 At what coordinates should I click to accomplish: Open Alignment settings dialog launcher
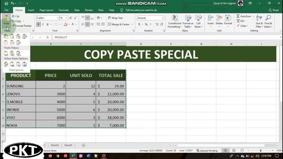click(x=134, y=31)
